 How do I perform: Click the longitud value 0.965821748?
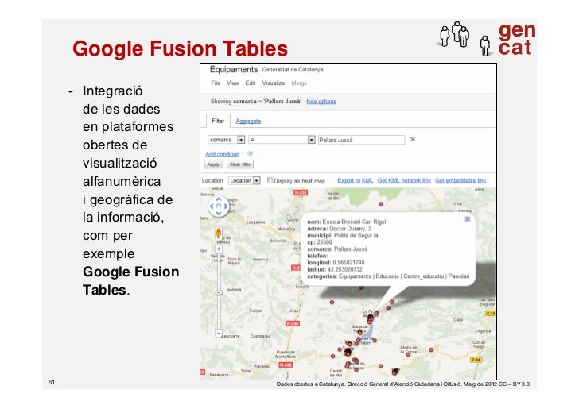348,263
